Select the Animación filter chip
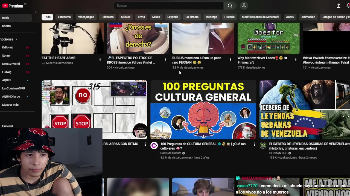The width and height of the screenshot is (350, 196). (308, 17)
